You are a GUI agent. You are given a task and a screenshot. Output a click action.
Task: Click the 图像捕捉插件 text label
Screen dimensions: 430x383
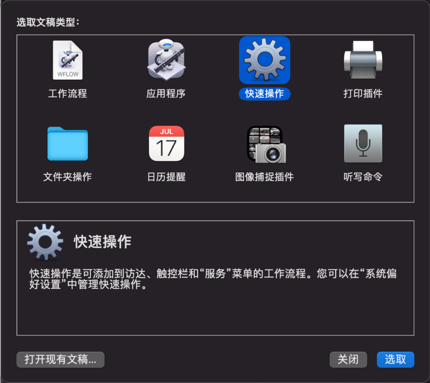(264, 177)
